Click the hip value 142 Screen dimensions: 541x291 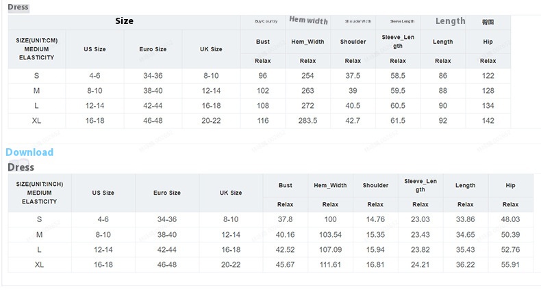pyautogui.click(x=488, y=120)
